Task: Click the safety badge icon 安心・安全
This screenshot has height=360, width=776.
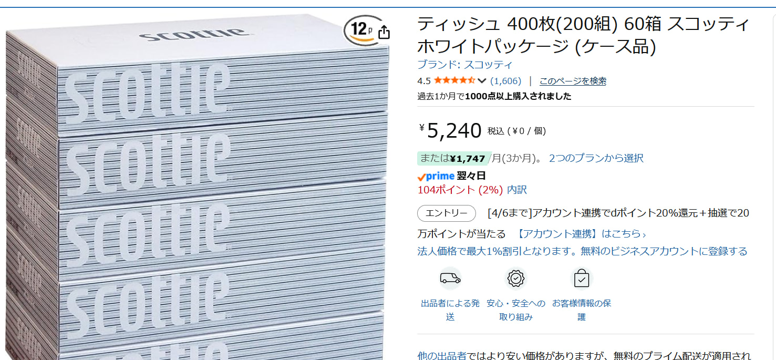Action: (516, 278)
